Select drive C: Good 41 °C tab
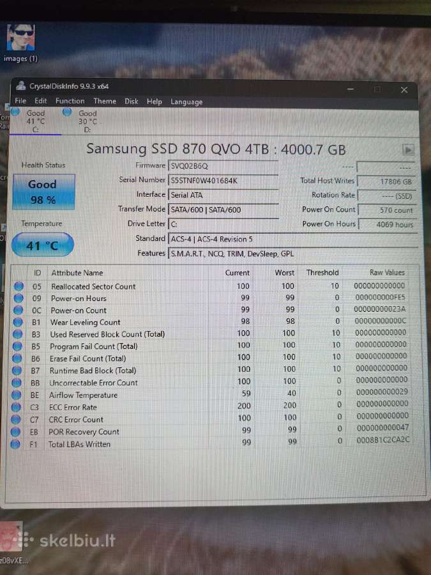The image size is (431, 575). click(35, 121)
